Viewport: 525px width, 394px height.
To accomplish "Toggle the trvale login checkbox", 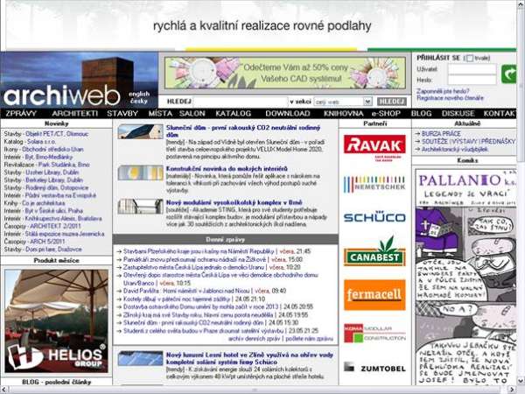I will pos(469,59).
